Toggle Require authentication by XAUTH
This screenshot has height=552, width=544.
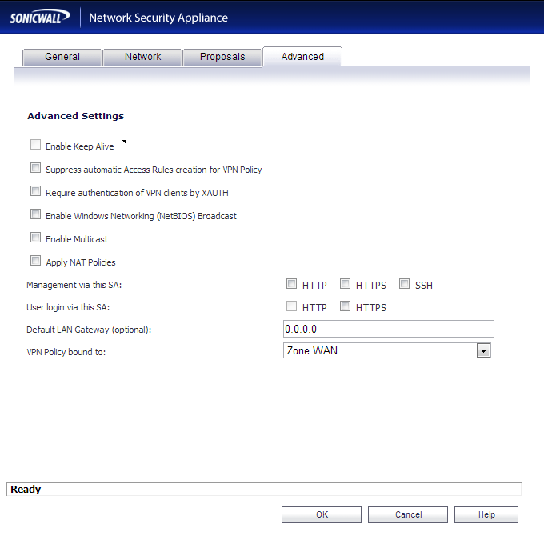(x=35, y=191)
